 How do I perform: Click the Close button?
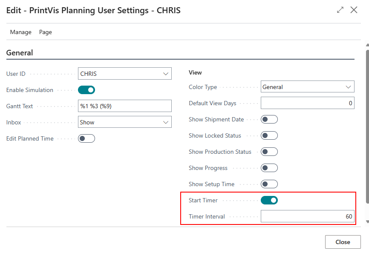[343, 242]
